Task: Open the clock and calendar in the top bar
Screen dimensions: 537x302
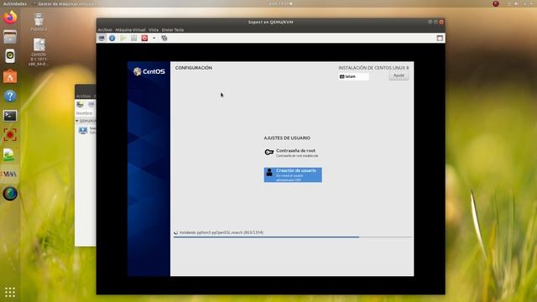Action: [280, 3]
